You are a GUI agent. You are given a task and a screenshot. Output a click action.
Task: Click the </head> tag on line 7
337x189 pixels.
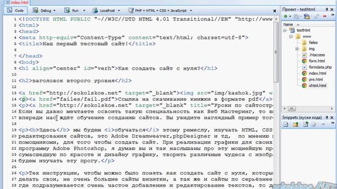[x=31, y=56]
